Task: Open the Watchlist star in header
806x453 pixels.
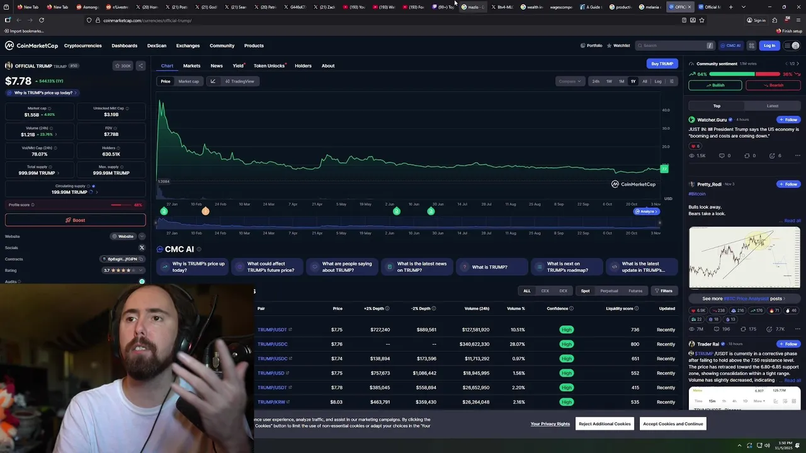Action: [618, 45]
